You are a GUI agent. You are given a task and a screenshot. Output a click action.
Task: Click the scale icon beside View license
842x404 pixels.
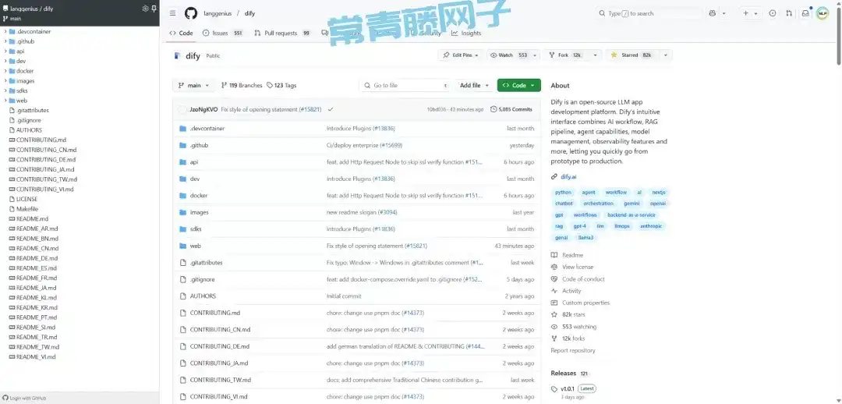pos(554,267)
